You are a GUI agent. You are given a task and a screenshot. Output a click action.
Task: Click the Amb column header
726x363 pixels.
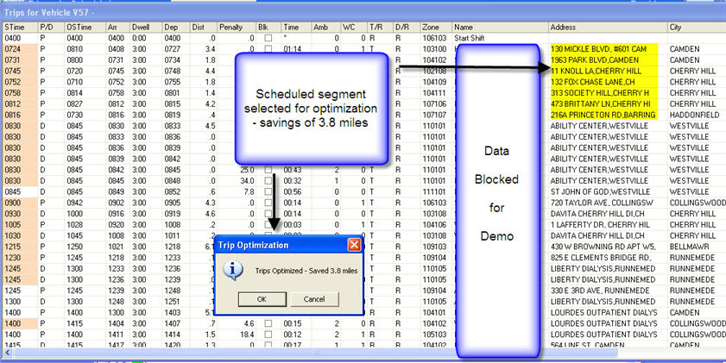[x=326, y=28]
